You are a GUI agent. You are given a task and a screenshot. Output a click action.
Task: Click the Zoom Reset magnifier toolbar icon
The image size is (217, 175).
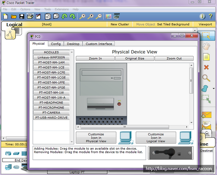click(x=90, y=17)
